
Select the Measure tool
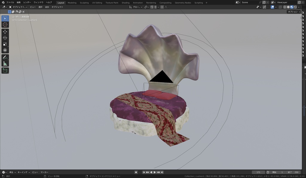[5, 63]
